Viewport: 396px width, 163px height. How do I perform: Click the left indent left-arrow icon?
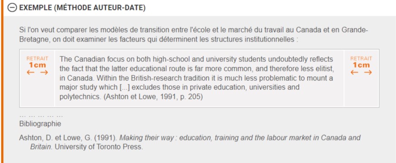pos(30,72)
